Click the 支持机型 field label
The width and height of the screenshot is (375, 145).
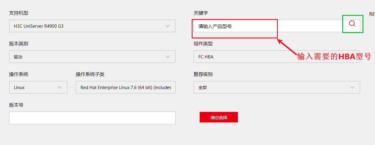coord(18,13)
